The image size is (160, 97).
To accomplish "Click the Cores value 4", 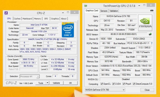I will point(55,76).
